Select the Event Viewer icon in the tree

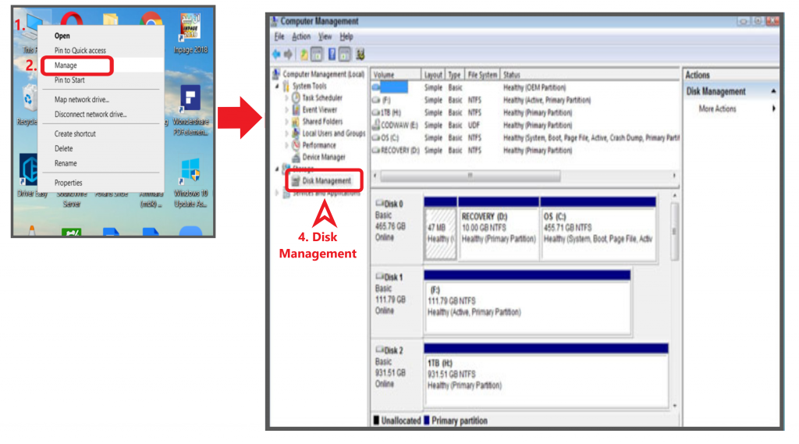pos(296,109)
